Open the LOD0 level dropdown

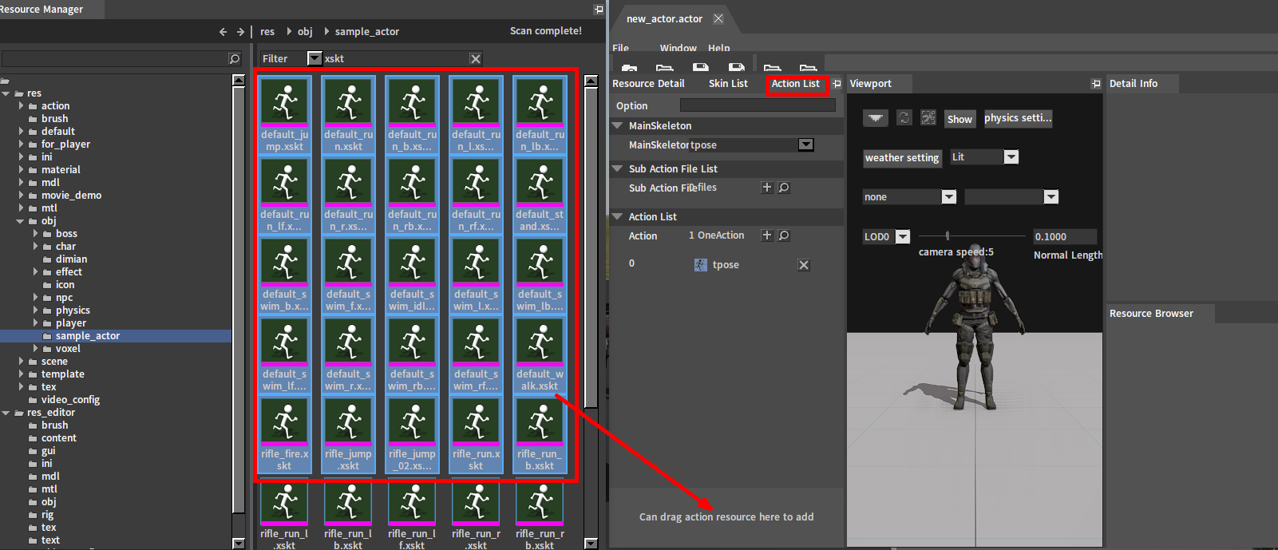902,237
